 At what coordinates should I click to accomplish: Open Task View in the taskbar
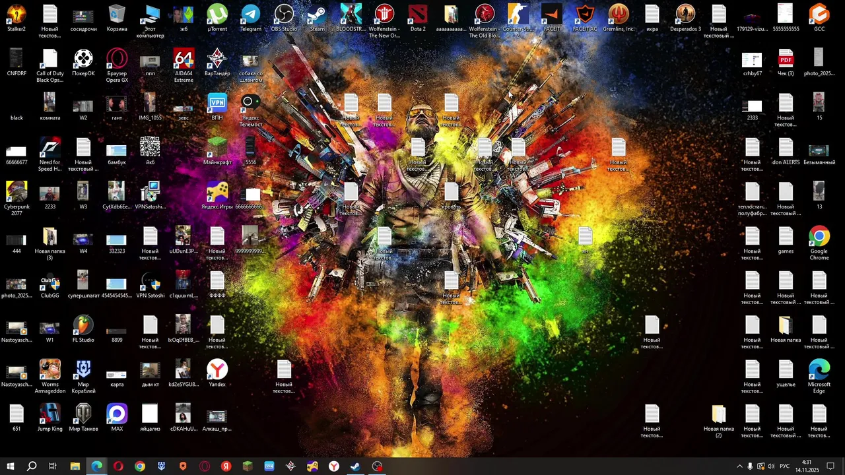(53, 466)
